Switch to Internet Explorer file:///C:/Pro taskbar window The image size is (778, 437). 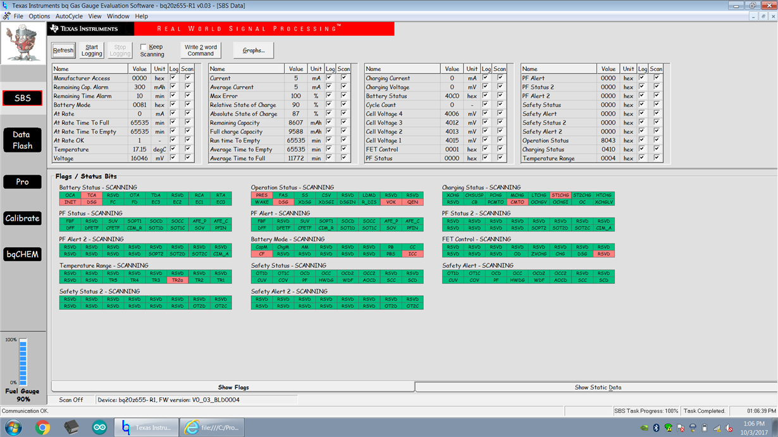pos(211,428)
